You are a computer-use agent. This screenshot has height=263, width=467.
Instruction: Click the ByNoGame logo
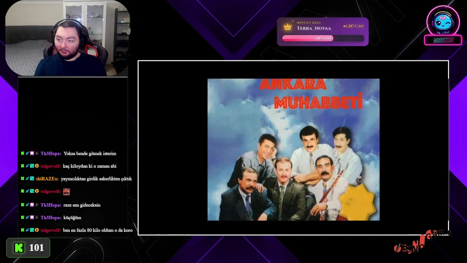click(422, 242)
